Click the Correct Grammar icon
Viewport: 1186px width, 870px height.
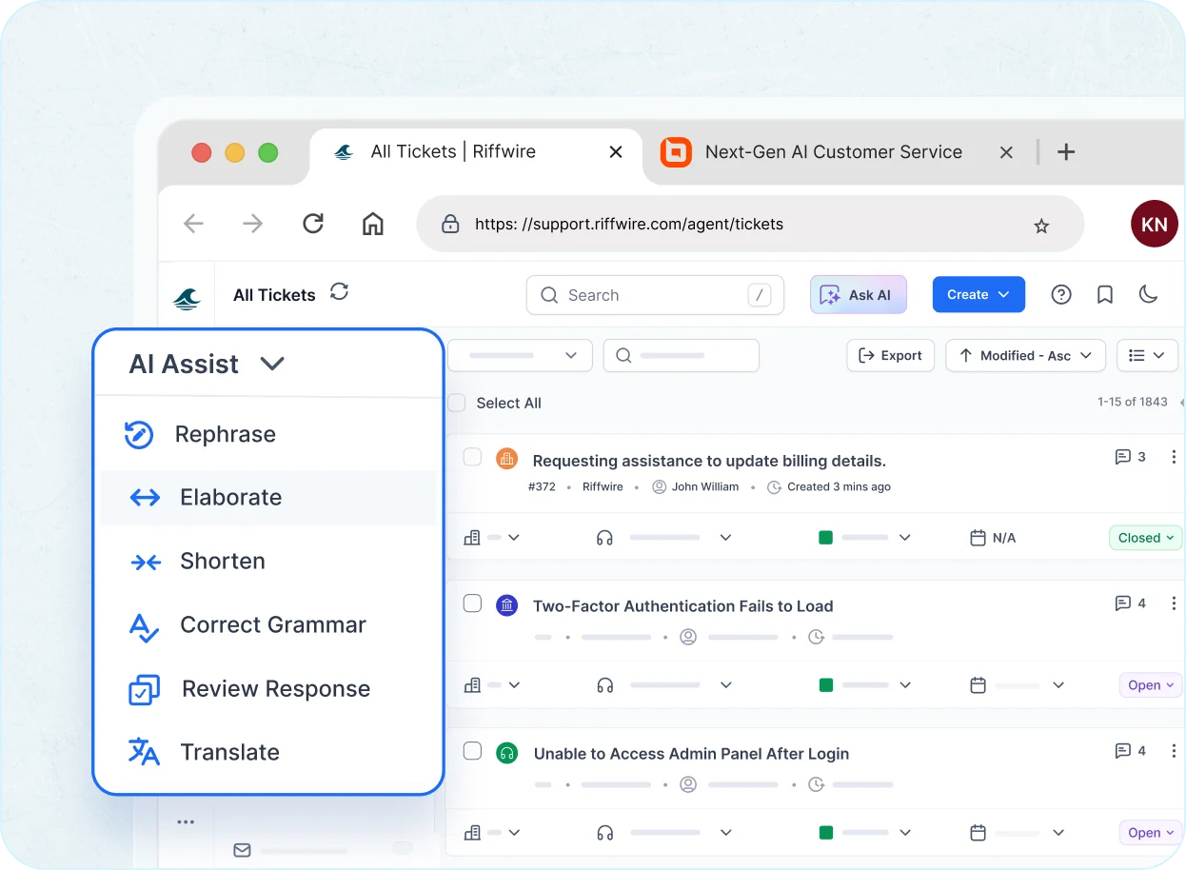(x=144, y=627)
